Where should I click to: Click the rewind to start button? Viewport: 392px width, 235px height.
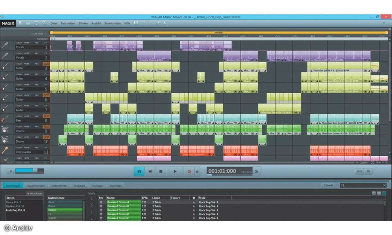click(150, 171)
